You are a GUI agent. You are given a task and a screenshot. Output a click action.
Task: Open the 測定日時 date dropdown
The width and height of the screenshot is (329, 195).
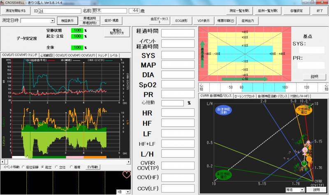pyautogui.click(x=52, y=21)
